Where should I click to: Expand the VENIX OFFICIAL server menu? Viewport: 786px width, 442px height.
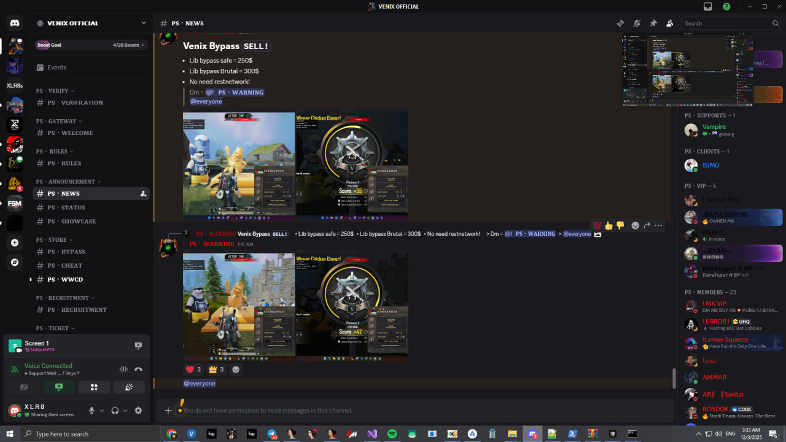92,23
